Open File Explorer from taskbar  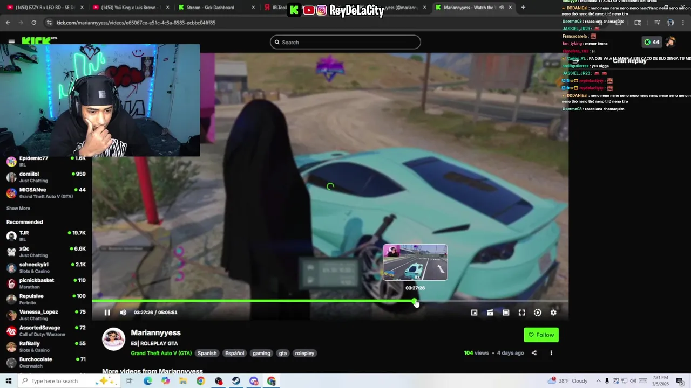point(183,381)
